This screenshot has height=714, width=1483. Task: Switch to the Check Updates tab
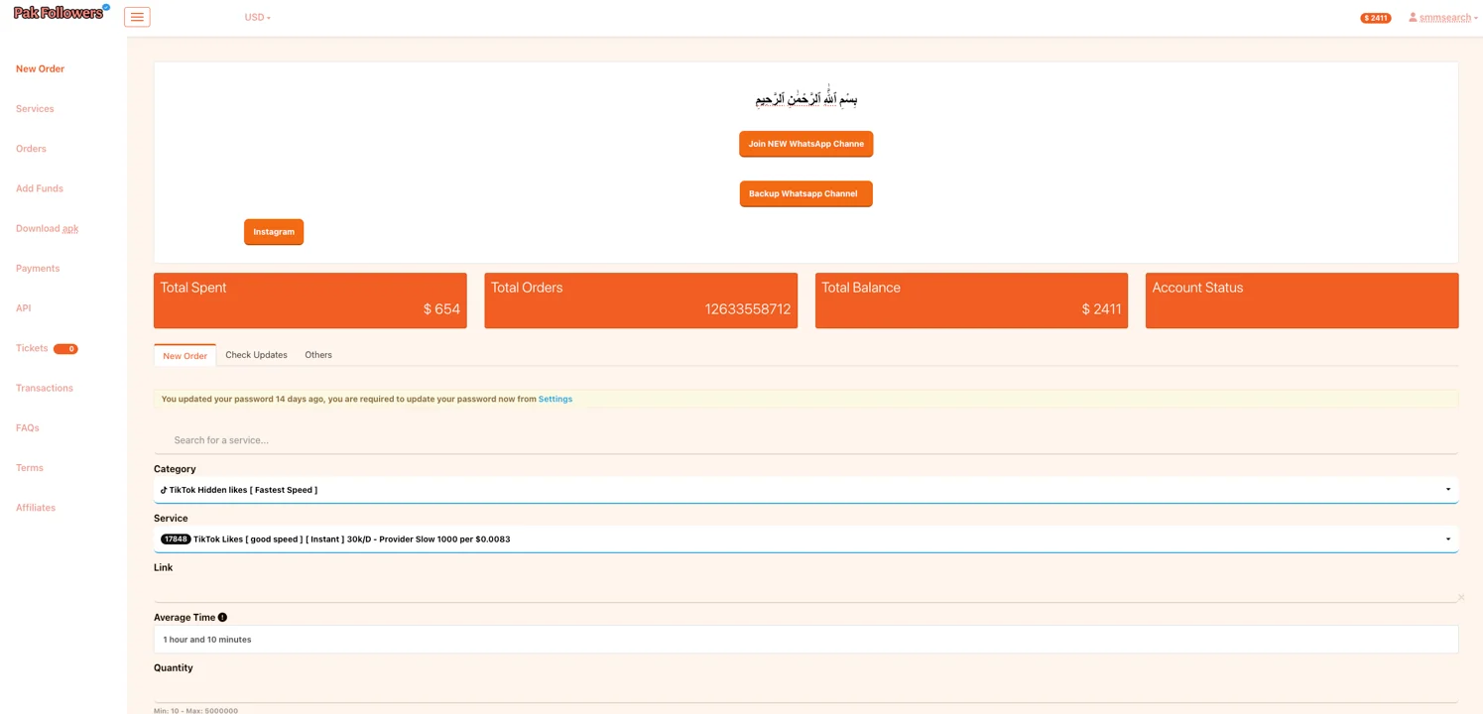(x=256, y=354)
